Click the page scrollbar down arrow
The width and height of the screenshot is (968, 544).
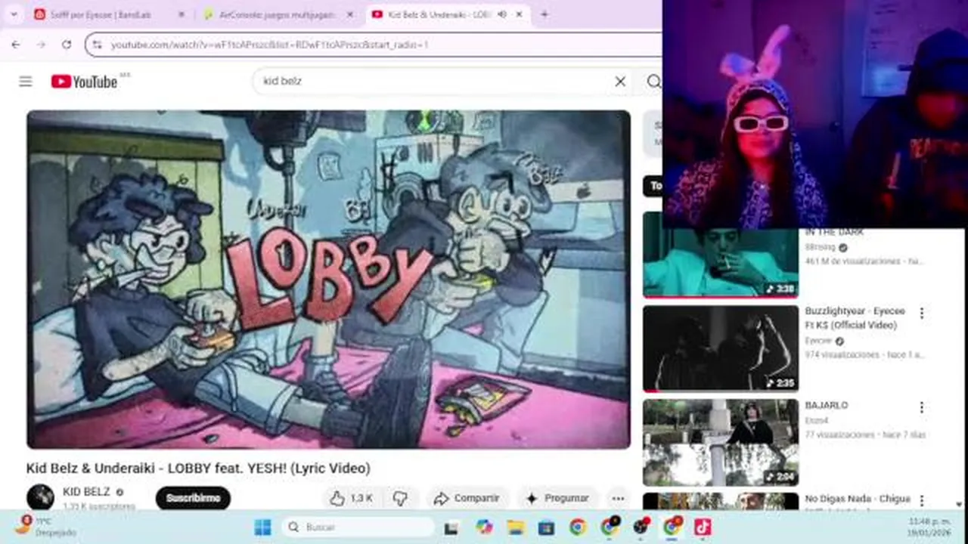point(959,504)
